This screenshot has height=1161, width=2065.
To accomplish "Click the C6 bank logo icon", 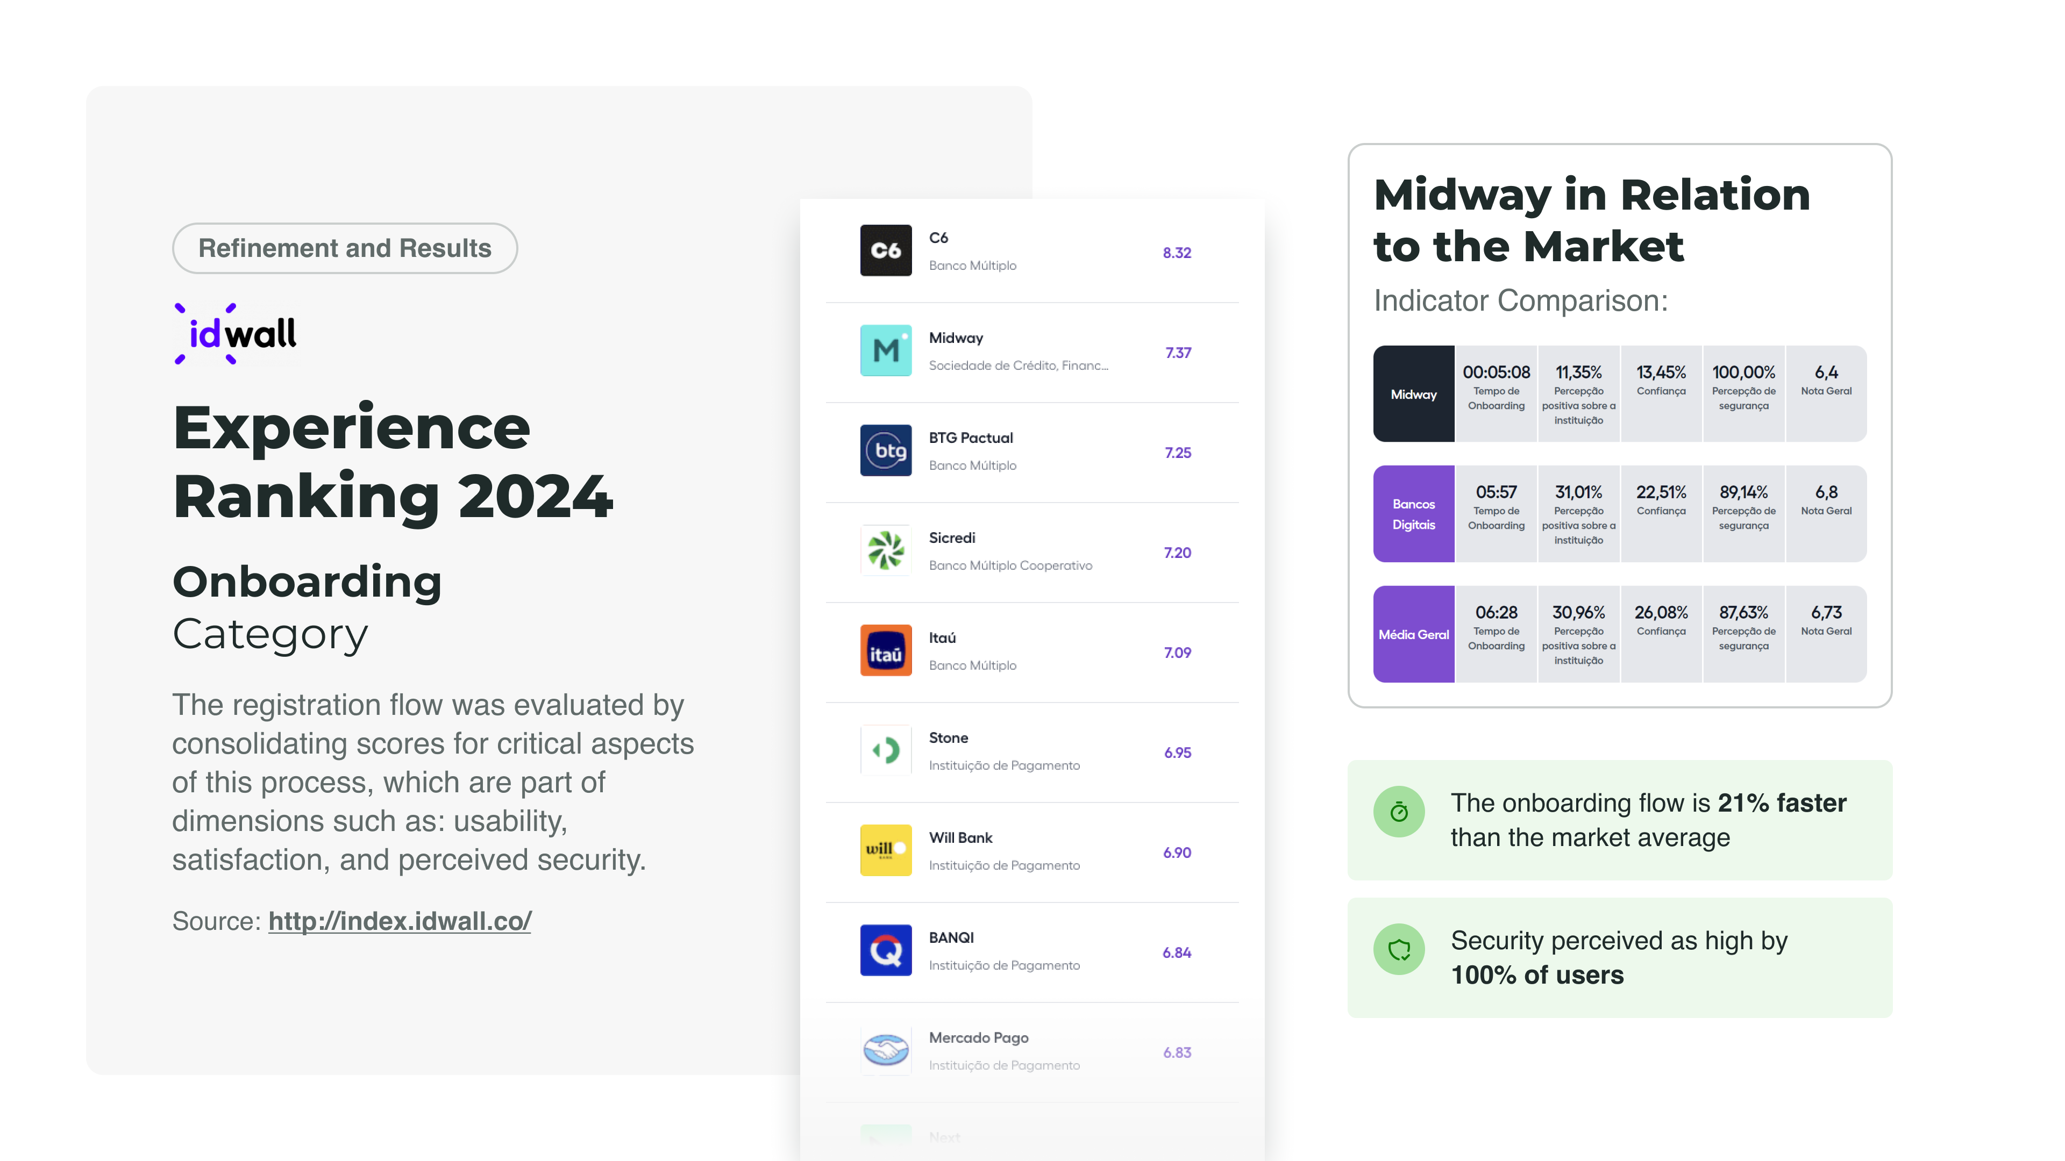I will [886, 251].
